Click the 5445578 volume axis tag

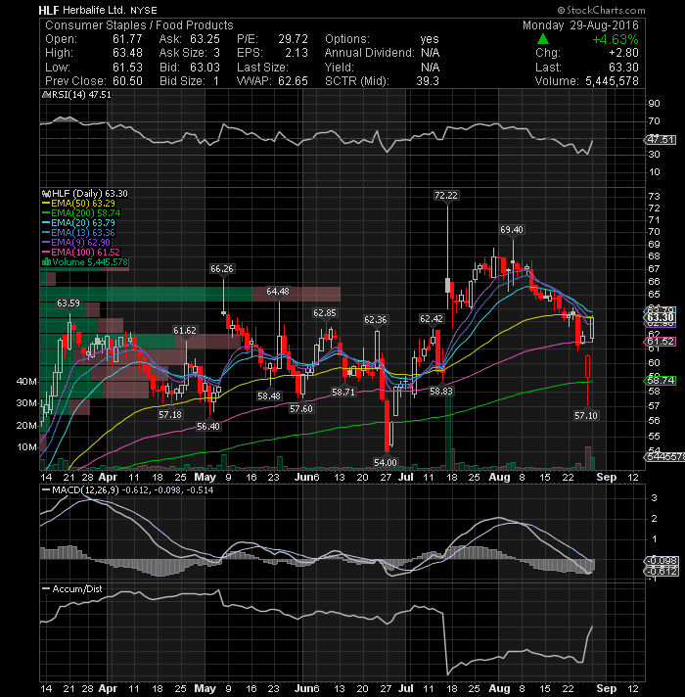[x=664, y=456]
